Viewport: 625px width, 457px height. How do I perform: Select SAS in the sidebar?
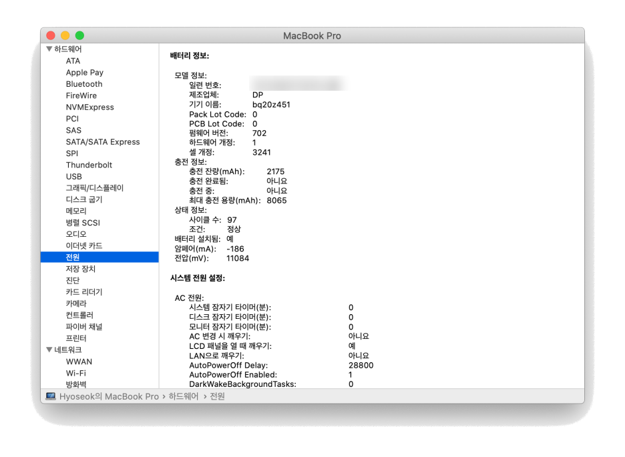pyautogui.click(x=73, y=130)
